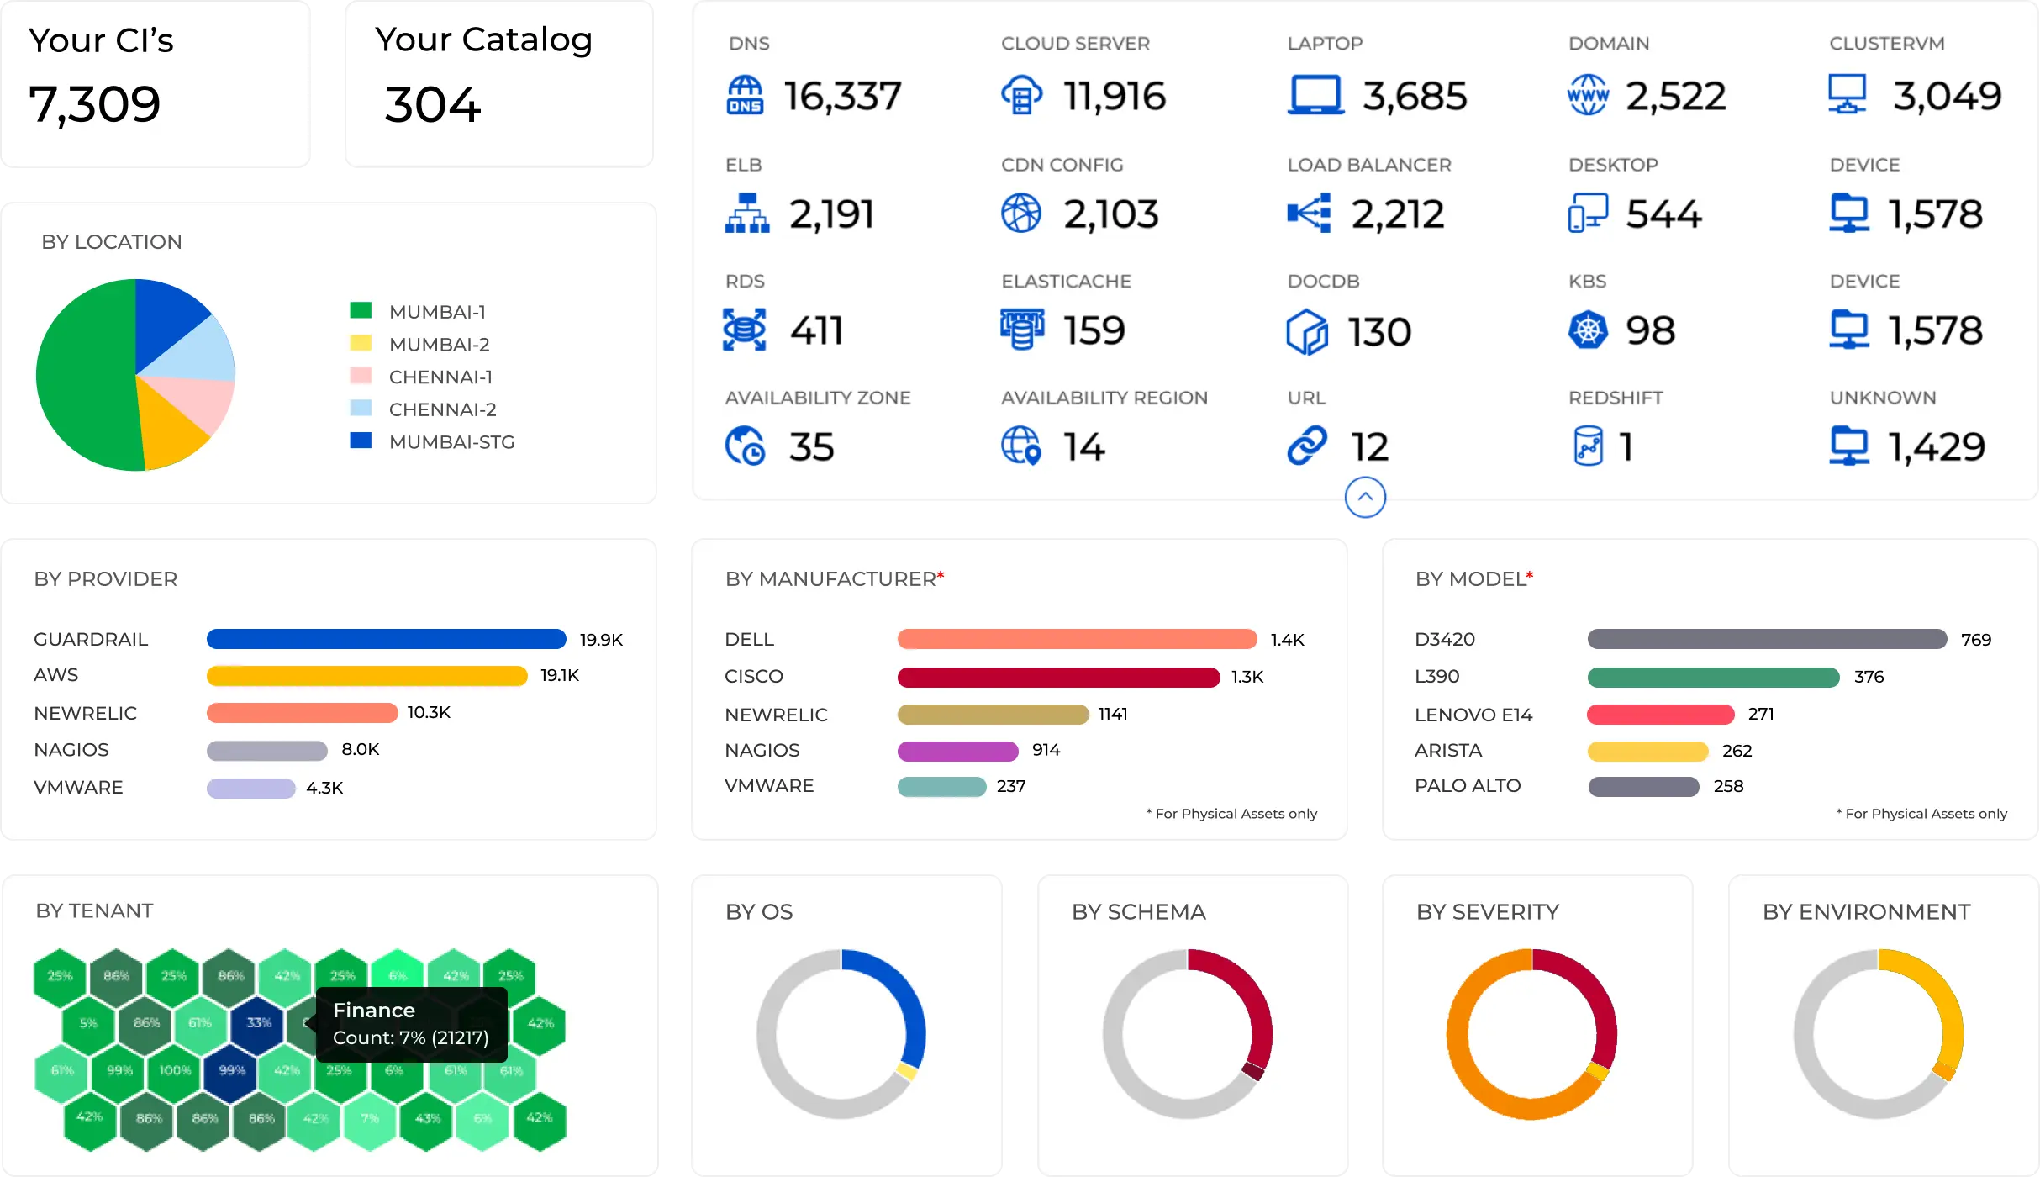Select the ClusterVM monitor icon
2040x1177 pixels.
click(1848, 94)
